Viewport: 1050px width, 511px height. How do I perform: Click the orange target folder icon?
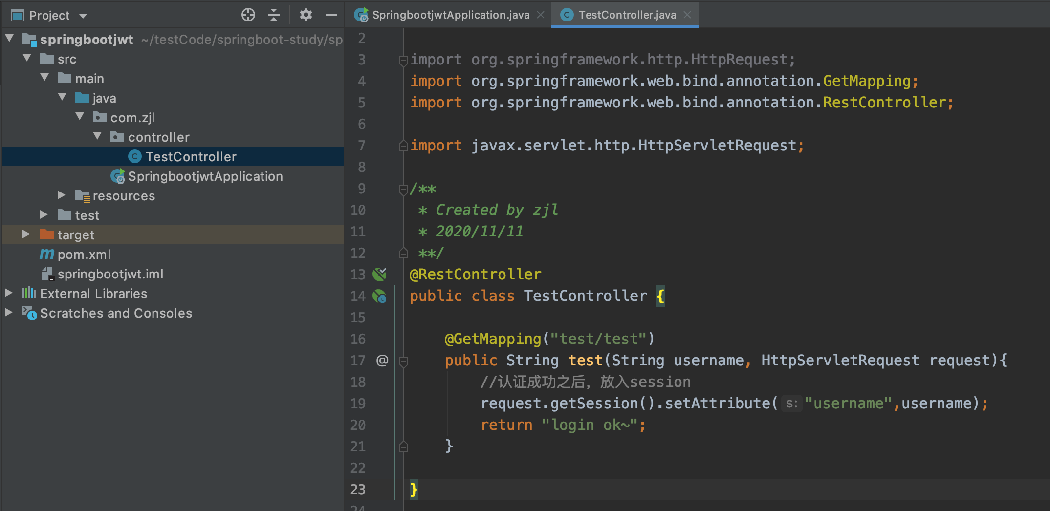(46, 234)
